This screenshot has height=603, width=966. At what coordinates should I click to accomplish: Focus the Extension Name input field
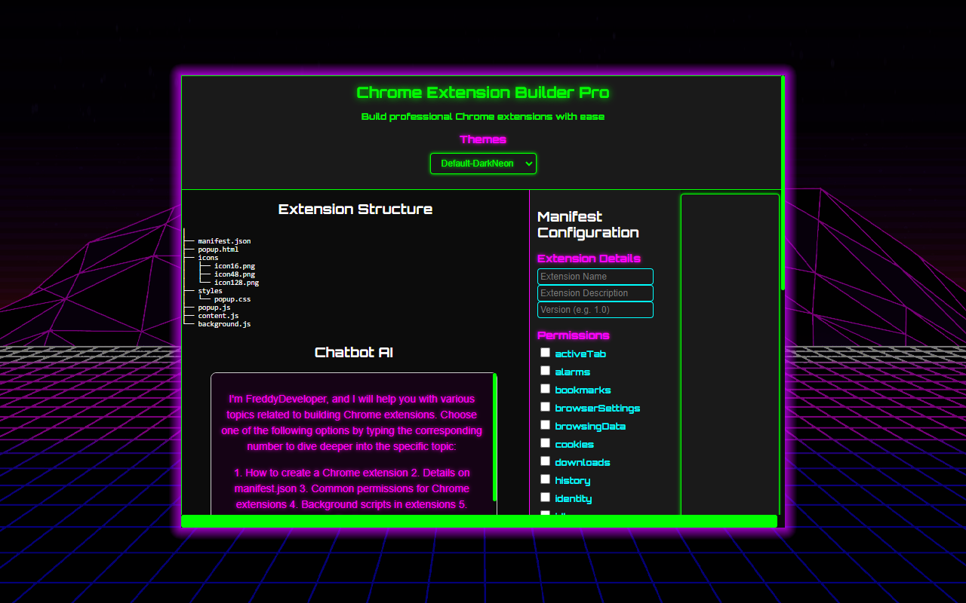(595, 277)
